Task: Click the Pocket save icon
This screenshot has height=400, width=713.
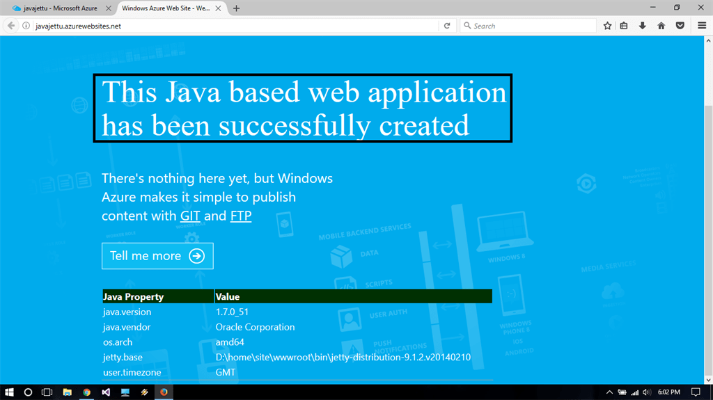Action: click(680, 26)
